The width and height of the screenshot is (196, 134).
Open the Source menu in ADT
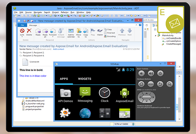[x=28, y=12]
